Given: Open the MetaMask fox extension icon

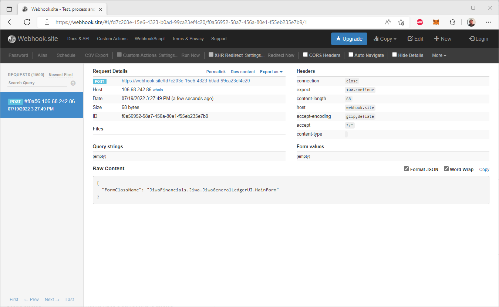Looking at the screenshot, I should 436,22.
